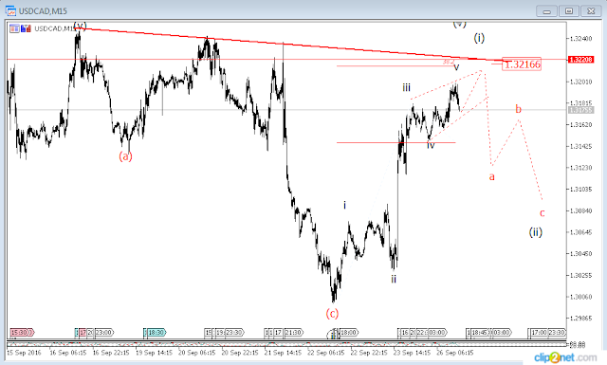Click the 1.32400 price scale value

pyautogui.click(x=580, y=38)
